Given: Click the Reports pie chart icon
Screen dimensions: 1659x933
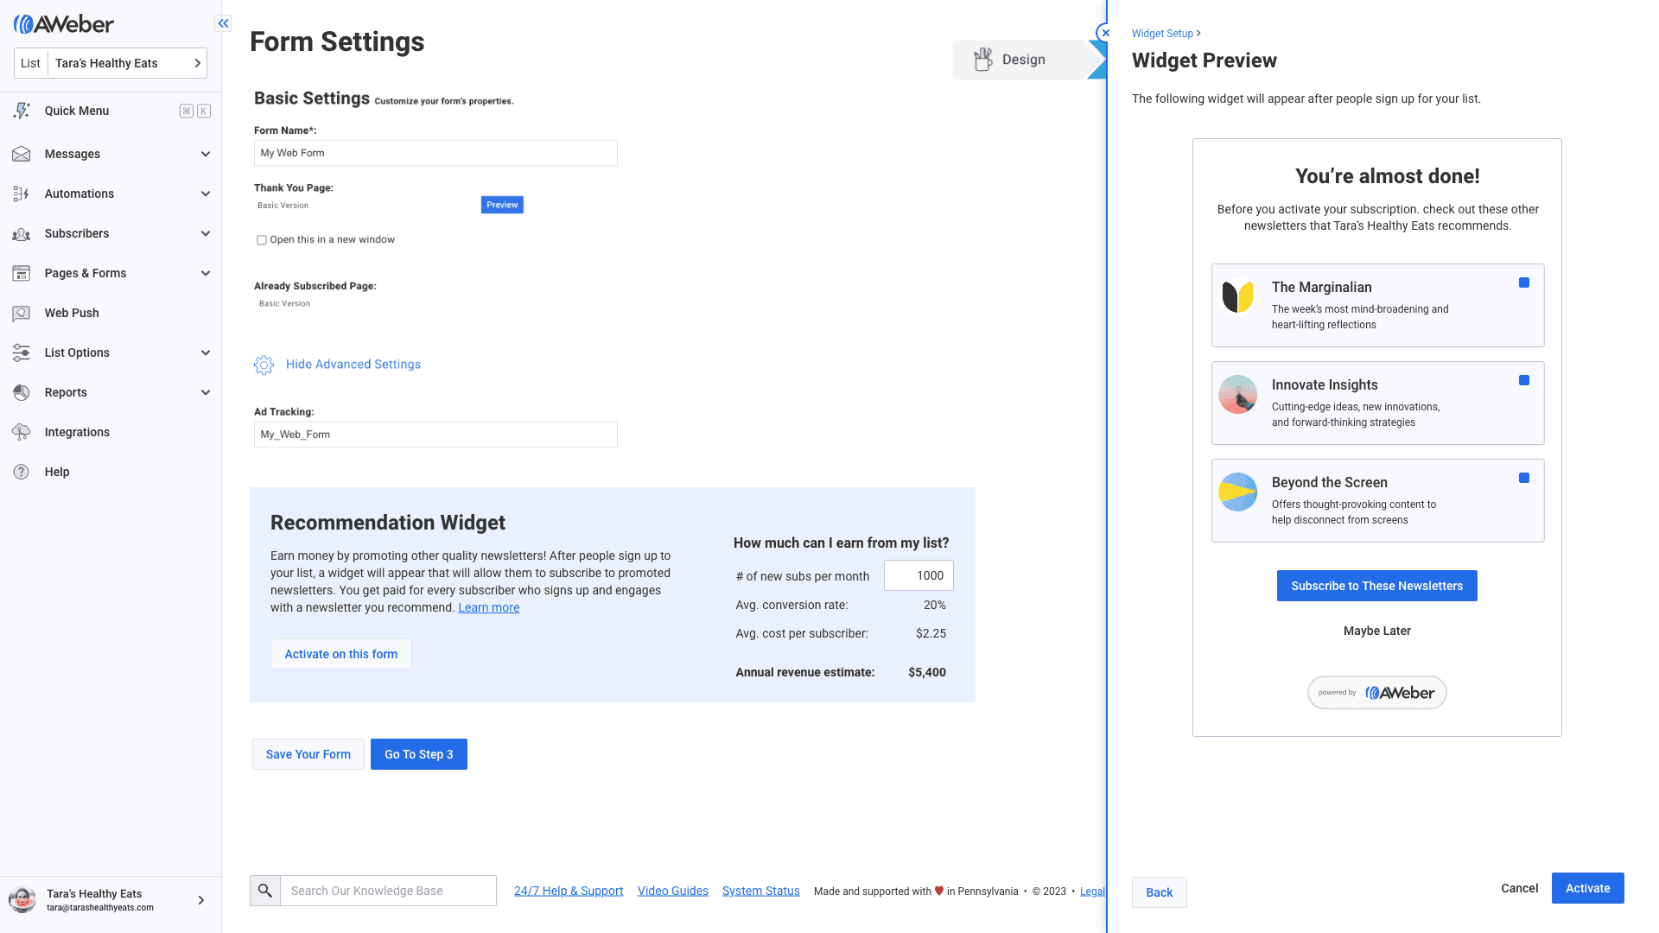Looking at the screenshot, I should click(22, 392).
